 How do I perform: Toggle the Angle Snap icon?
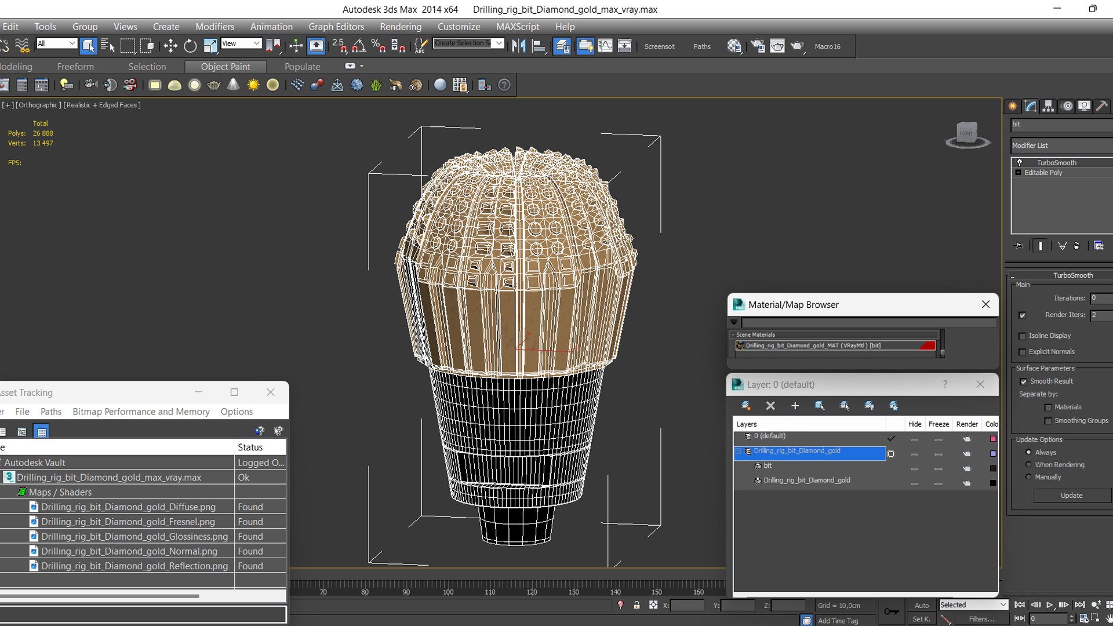pos(359,46)
